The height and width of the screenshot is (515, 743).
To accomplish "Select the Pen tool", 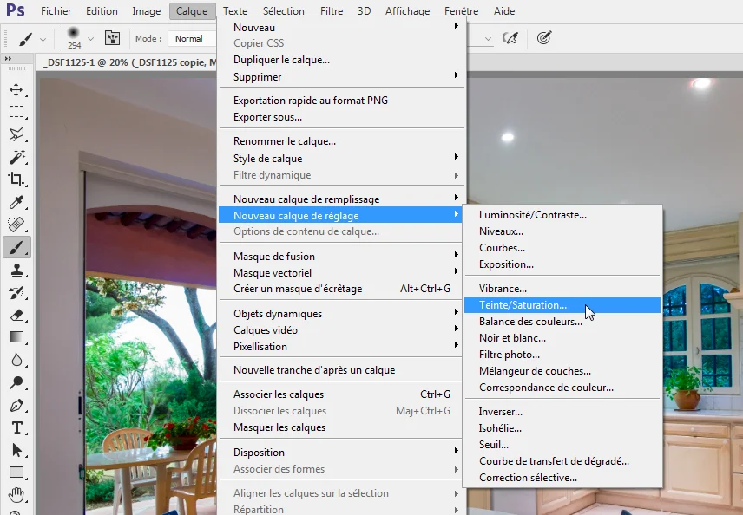I will [x=16, y=405].
